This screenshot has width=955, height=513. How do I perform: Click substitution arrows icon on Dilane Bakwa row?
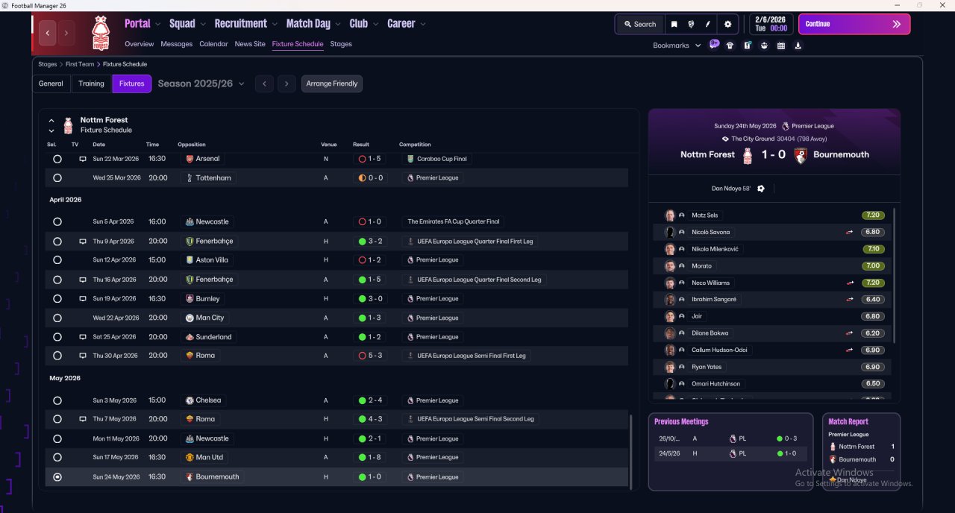849,333
